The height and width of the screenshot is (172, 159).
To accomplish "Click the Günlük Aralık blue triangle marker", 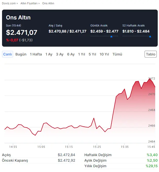I will (x=111, y=37).
